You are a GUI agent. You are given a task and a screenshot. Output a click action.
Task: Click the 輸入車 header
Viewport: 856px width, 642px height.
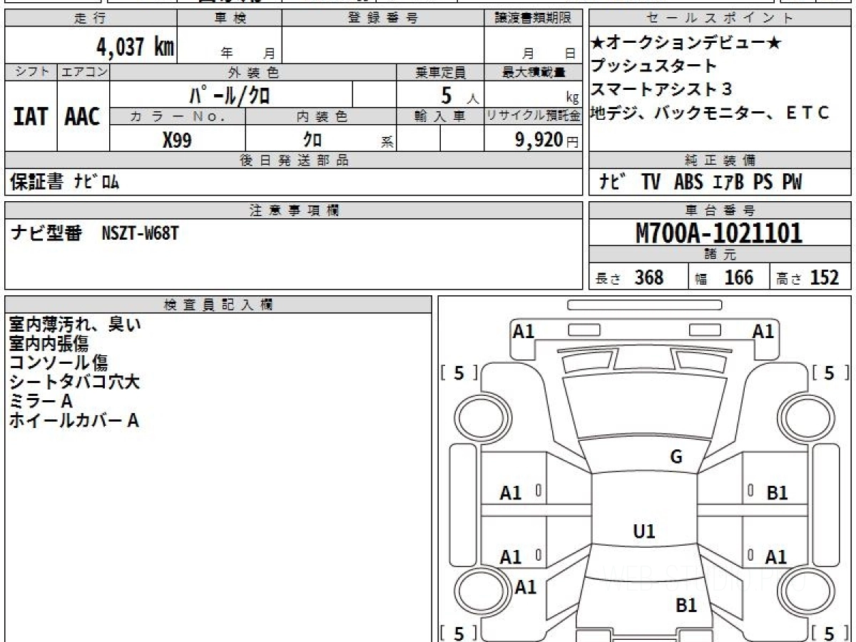[440, 117]
